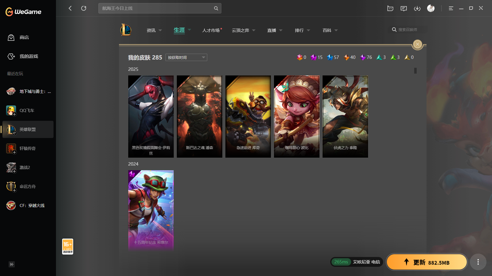This screenshot has width=492, height=276.
Task: Click the refresh page icon
Action: [84, 8]
